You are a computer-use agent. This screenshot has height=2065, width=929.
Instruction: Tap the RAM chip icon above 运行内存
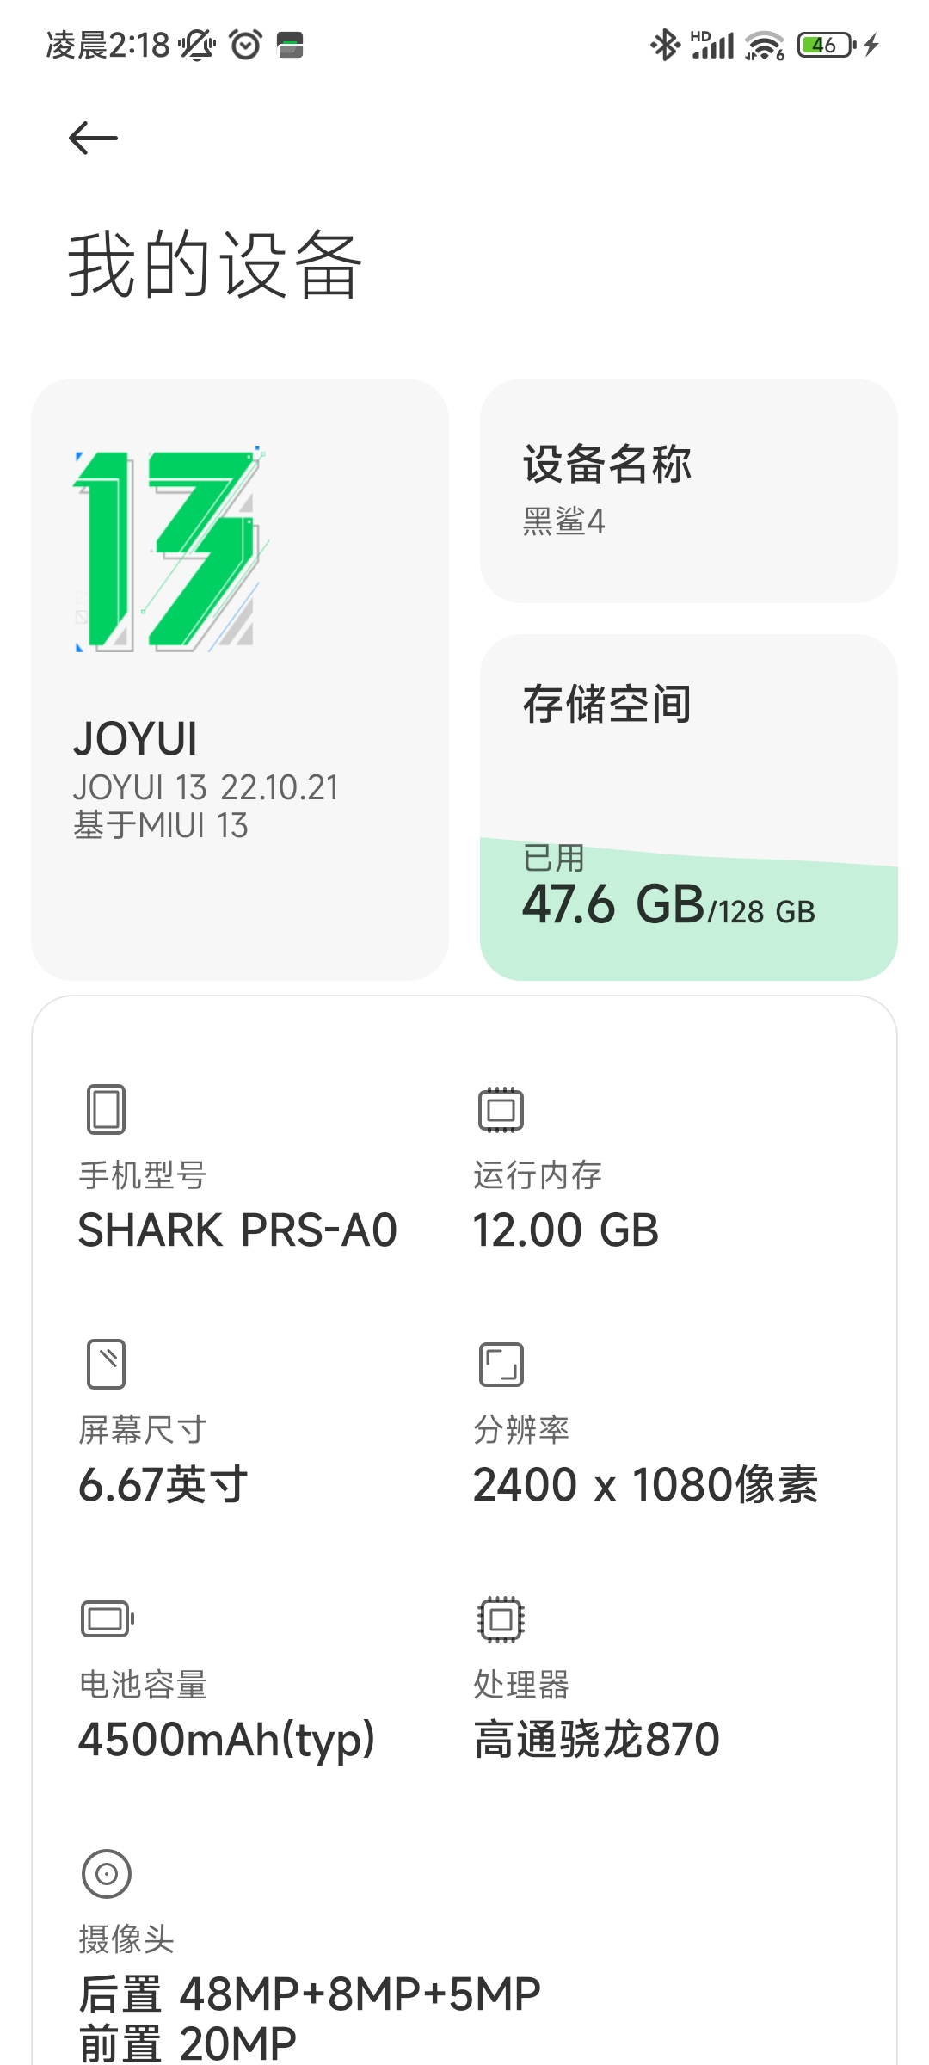pyautogui.click(x=501, y=1109)
